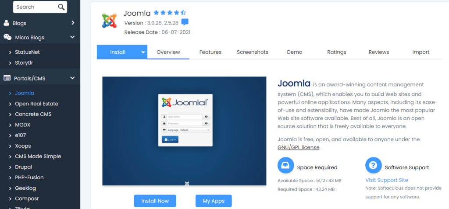Switch to the Import tab
This screenshot has width=449, height=209.
coord(421,52)
